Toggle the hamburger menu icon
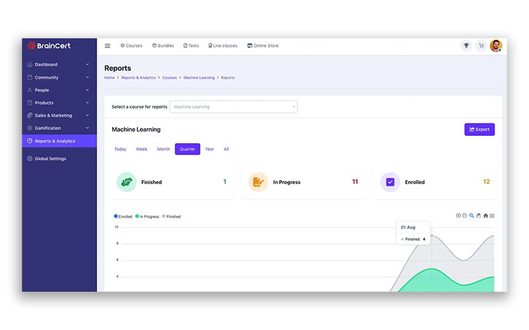 coord(107,46)
